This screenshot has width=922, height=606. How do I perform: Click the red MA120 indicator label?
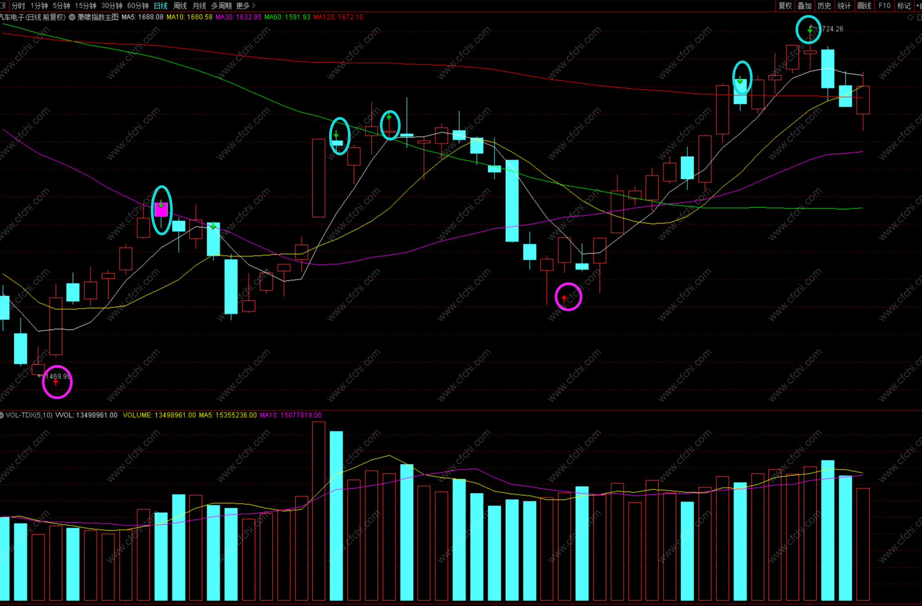click(338, 17)
